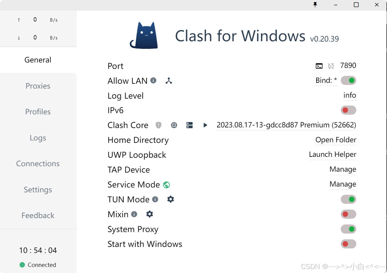Open Mixin settings gear

tap(149, 214)
